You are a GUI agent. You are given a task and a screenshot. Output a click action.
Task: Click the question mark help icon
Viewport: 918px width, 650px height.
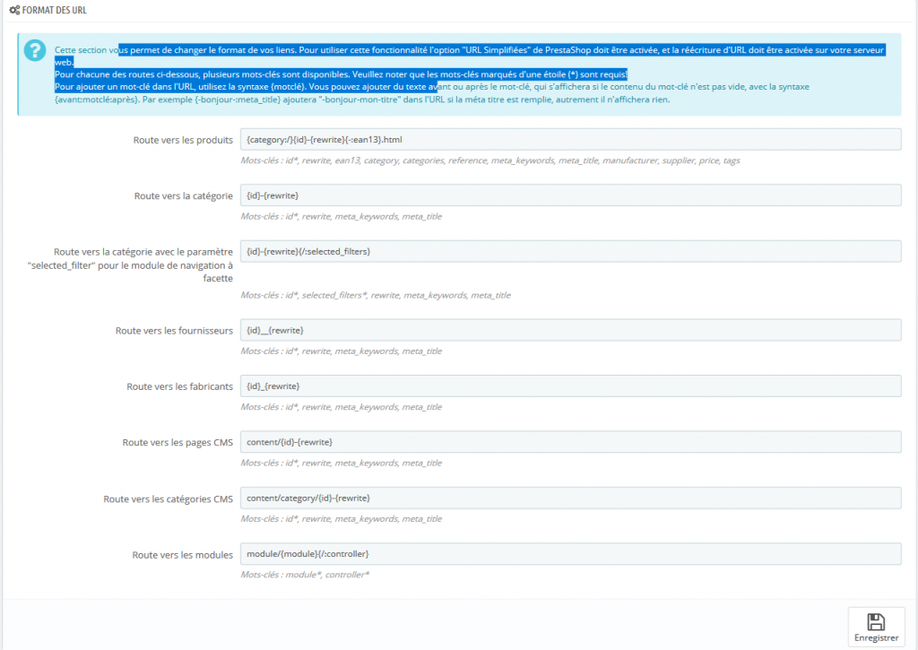click(34, 50)
